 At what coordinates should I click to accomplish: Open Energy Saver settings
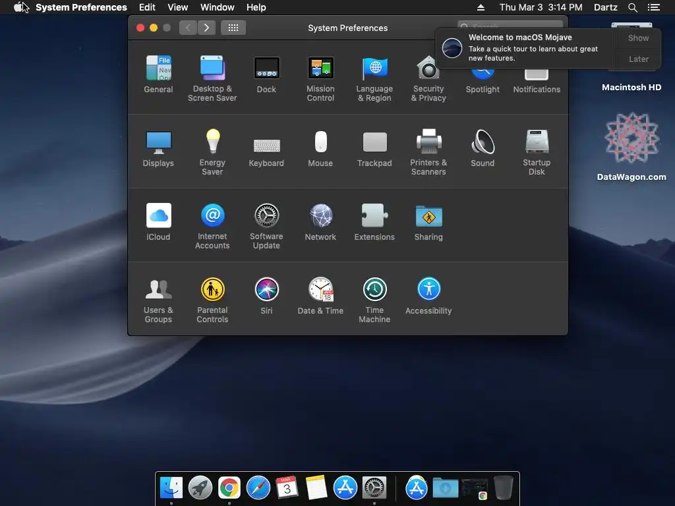[x=212, y=152]
